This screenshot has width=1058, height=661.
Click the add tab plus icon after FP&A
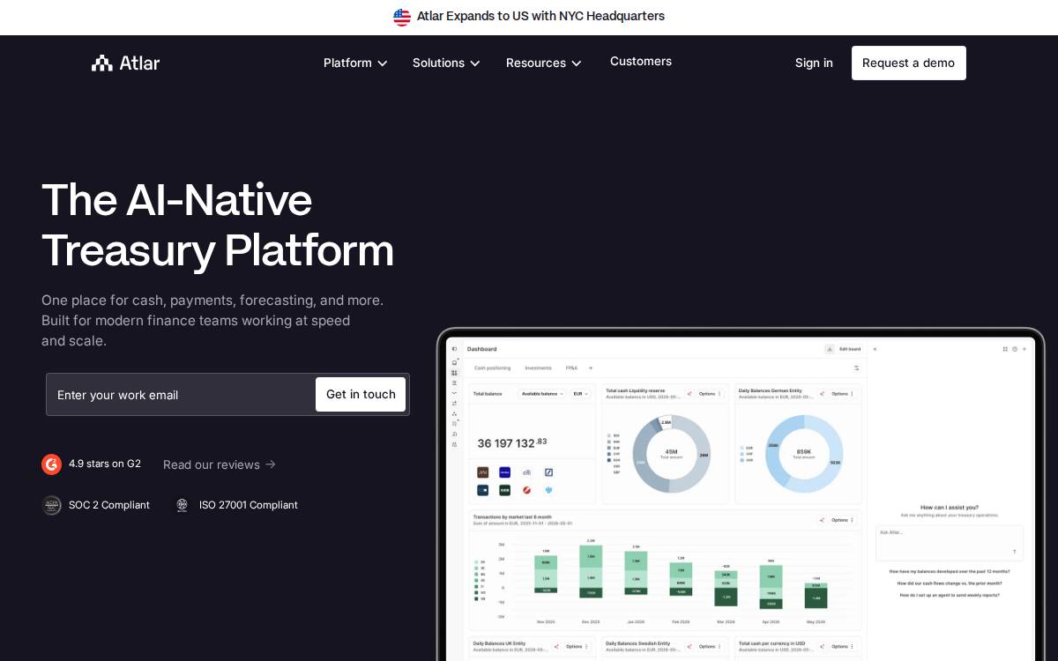pyautogui.click(x=591, y=368)
